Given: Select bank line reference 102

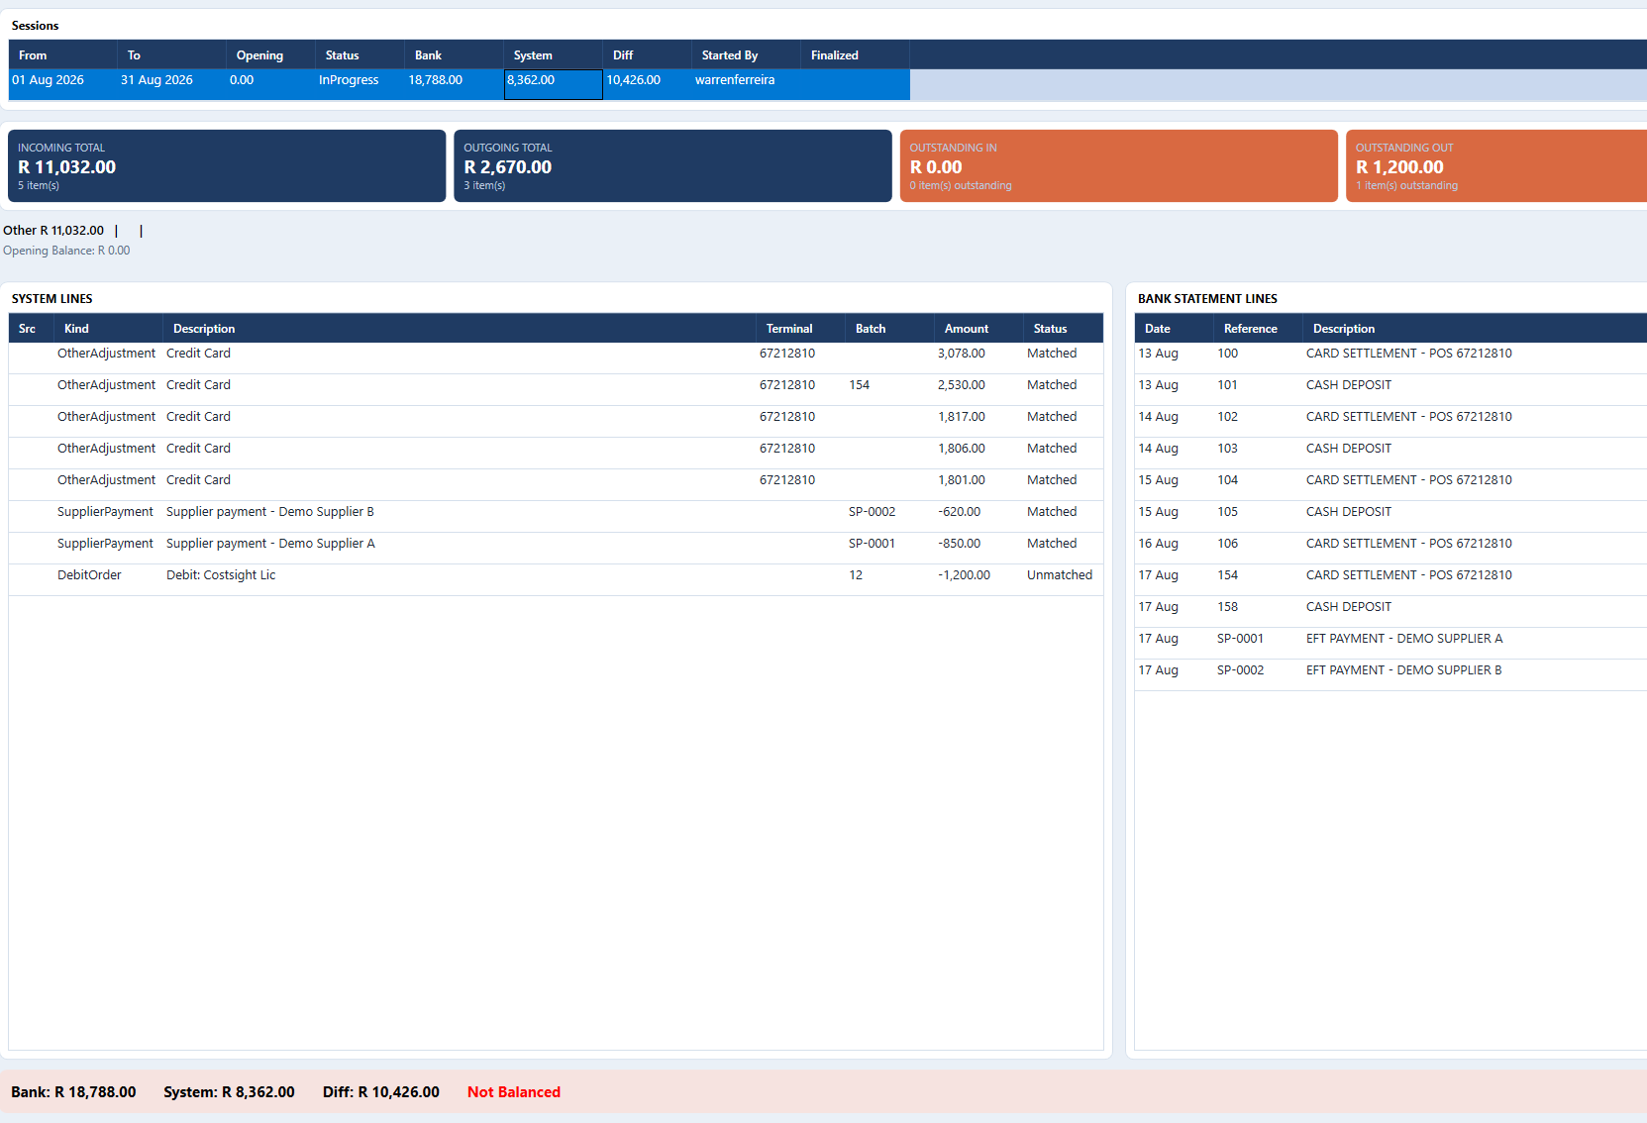Looking at the screenshot, I should (x=1390, y=422).
